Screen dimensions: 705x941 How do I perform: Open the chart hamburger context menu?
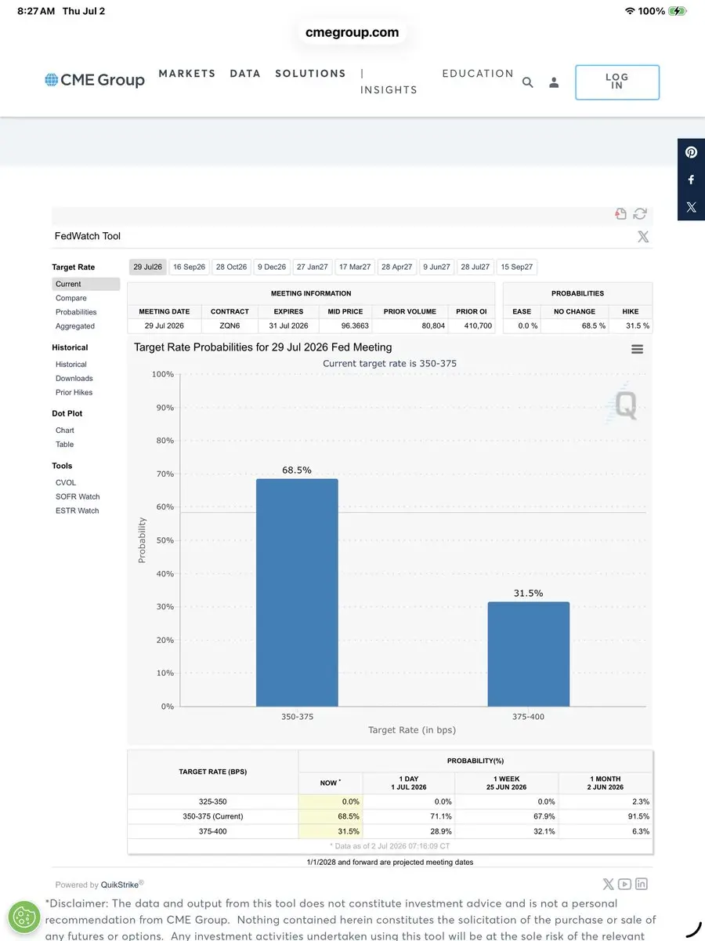[637, 349]
